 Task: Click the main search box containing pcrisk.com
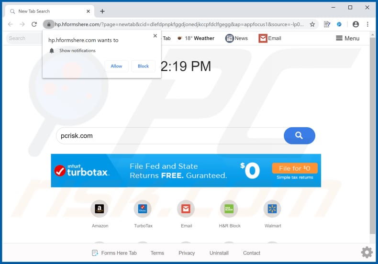170,136
